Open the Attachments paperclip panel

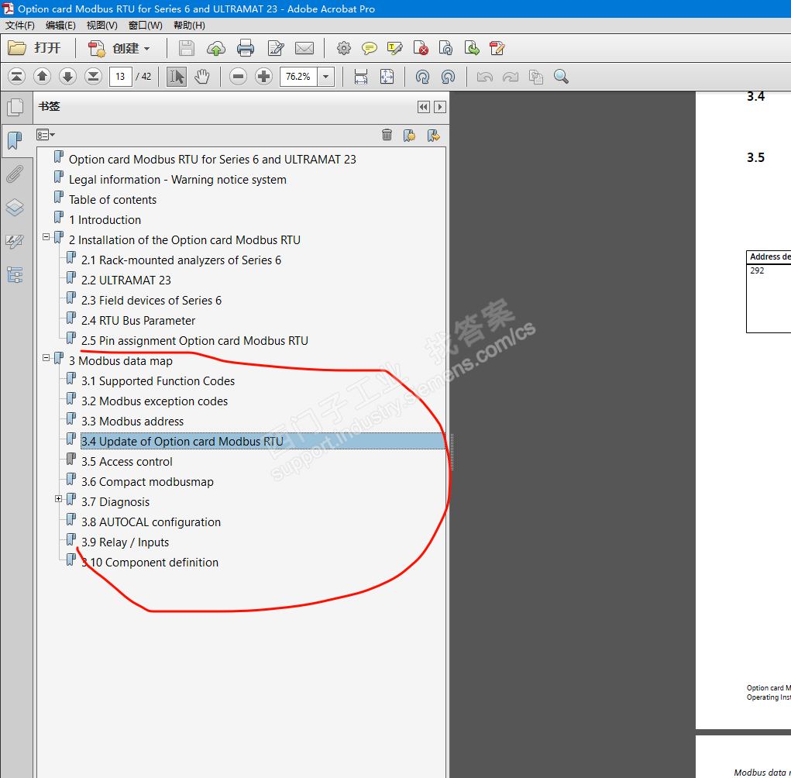point(15,174)
